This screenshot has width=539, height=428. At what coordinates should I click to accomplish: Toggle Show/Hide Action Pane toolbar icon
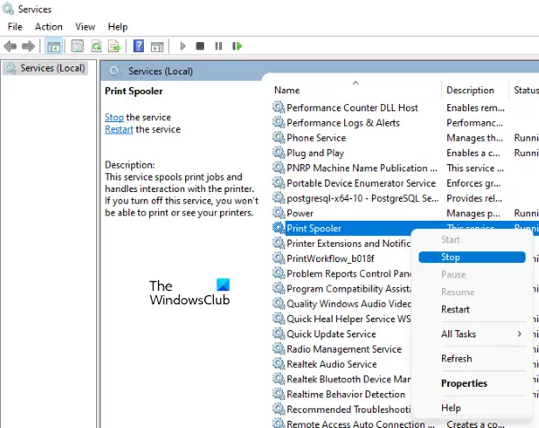click(157, 47)
